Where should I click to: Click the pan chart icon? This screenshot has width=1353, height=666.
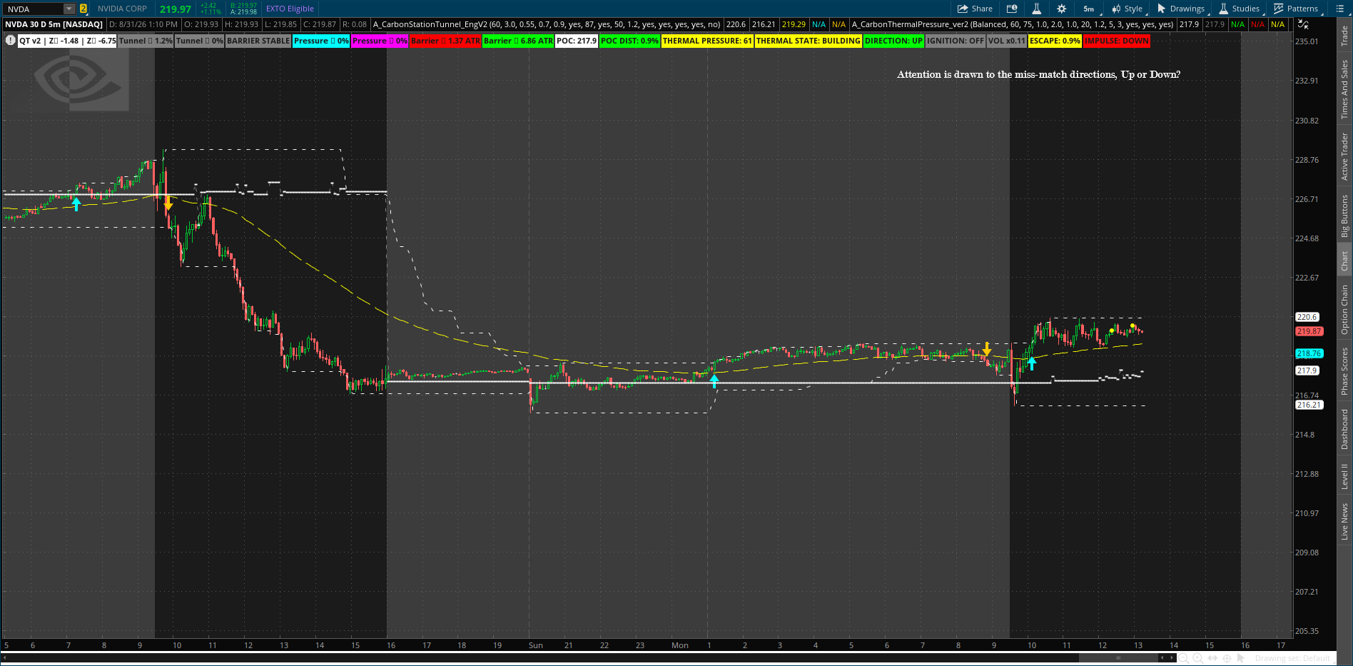tap(1212, 658)
